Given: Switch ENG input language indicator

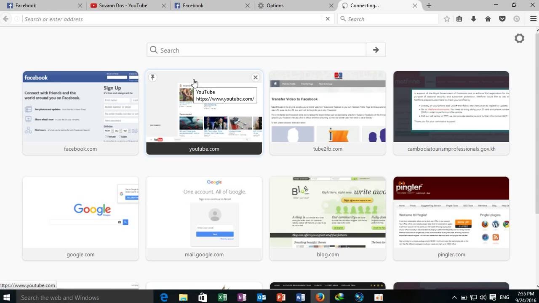Looking at the screenshot, I should point(504,298).
